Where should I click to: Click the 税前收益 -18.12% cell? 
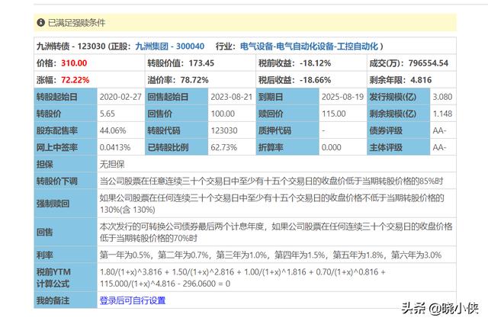click(x=311, y=63)
